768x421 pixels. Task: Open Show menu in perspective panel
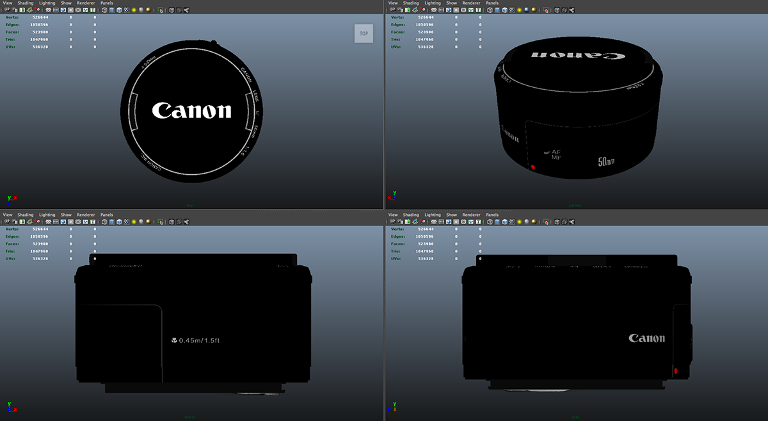click(452, 3)
